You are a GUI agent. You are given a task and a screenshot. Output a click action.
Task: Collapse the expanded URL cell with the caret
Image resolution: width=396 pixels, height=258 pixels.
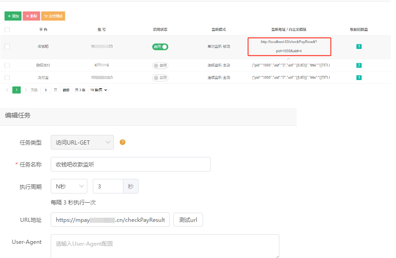(288, 59)
